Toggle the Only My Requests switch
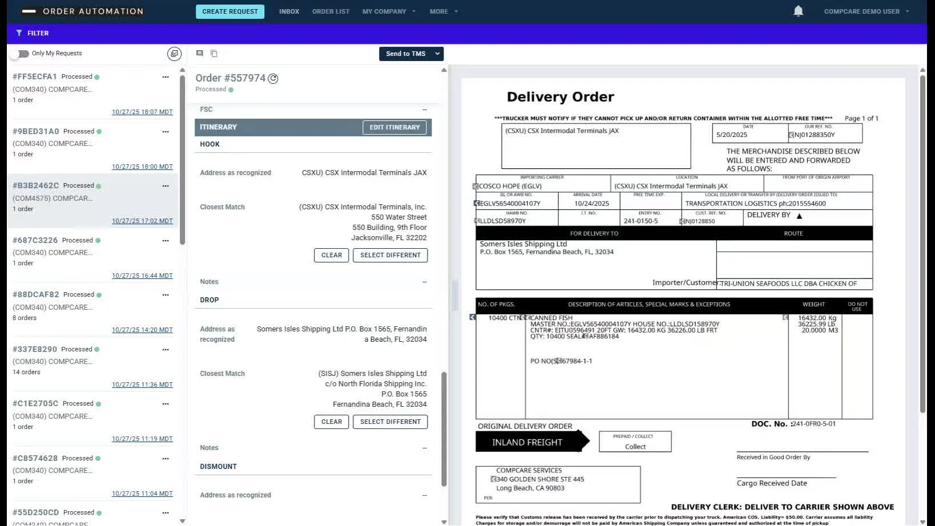Viewport: 935px width, 526px height. coord(21,54)
